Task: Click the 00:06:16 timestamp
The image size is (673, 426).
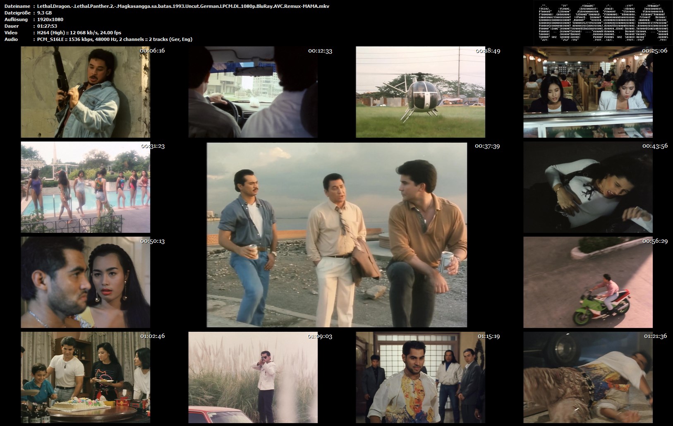Action: click(x=153, y=51)
